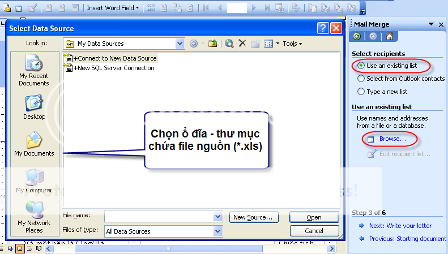Open the Views dropdown arrow

(278, 44)
